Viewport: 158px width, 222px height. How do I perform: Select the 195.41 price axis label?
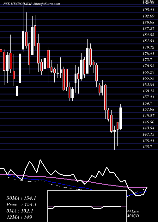coord(149,10)
